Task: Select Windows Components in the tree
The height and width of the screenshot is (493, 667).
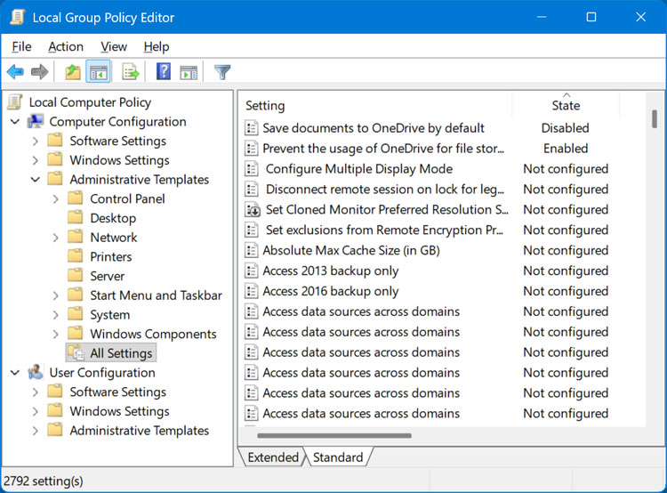Action: click(153, 334)
